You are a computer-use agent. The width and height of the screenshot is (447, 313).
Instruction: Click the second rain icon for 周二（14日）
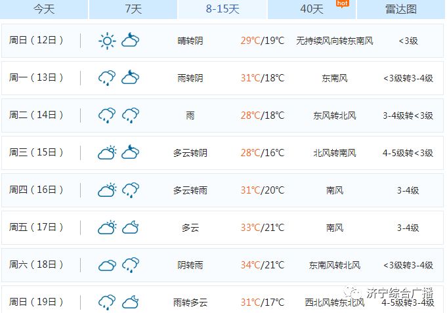coord(130,115)
